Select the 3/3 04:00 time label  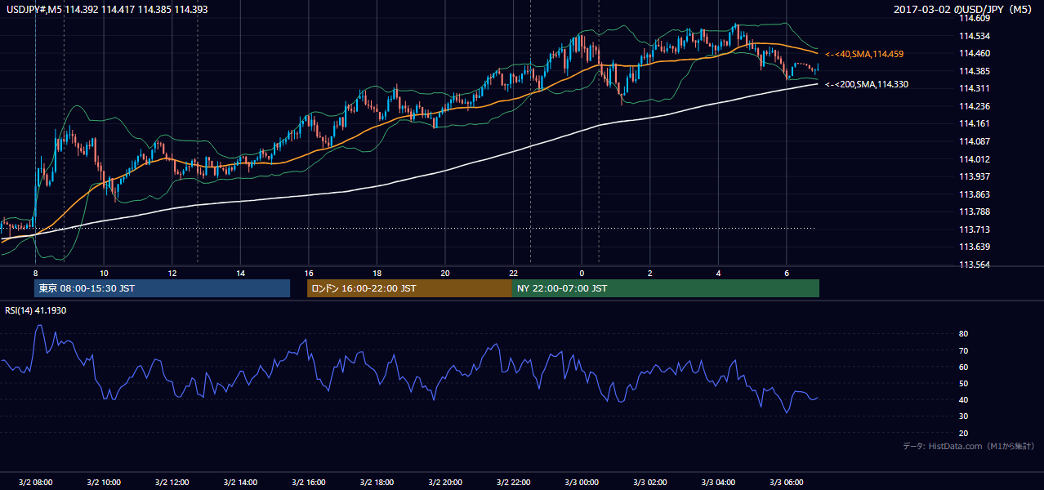click(x=718, y=483)
